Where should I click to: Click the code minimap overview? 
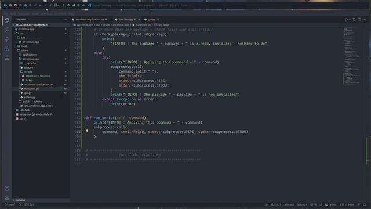352,56
